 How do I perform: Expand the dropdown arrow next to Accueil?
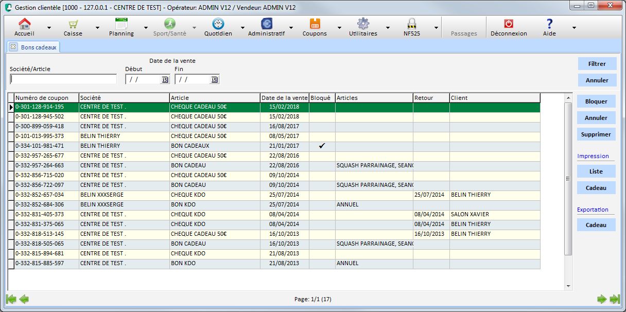49,28
